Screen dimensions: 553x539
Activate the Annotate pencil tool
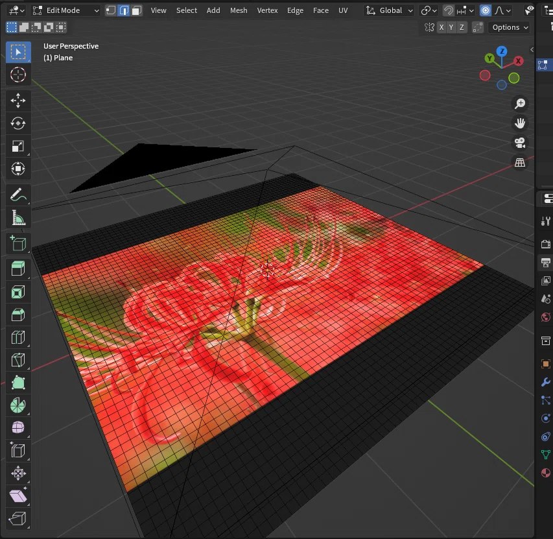coord(18,195)
